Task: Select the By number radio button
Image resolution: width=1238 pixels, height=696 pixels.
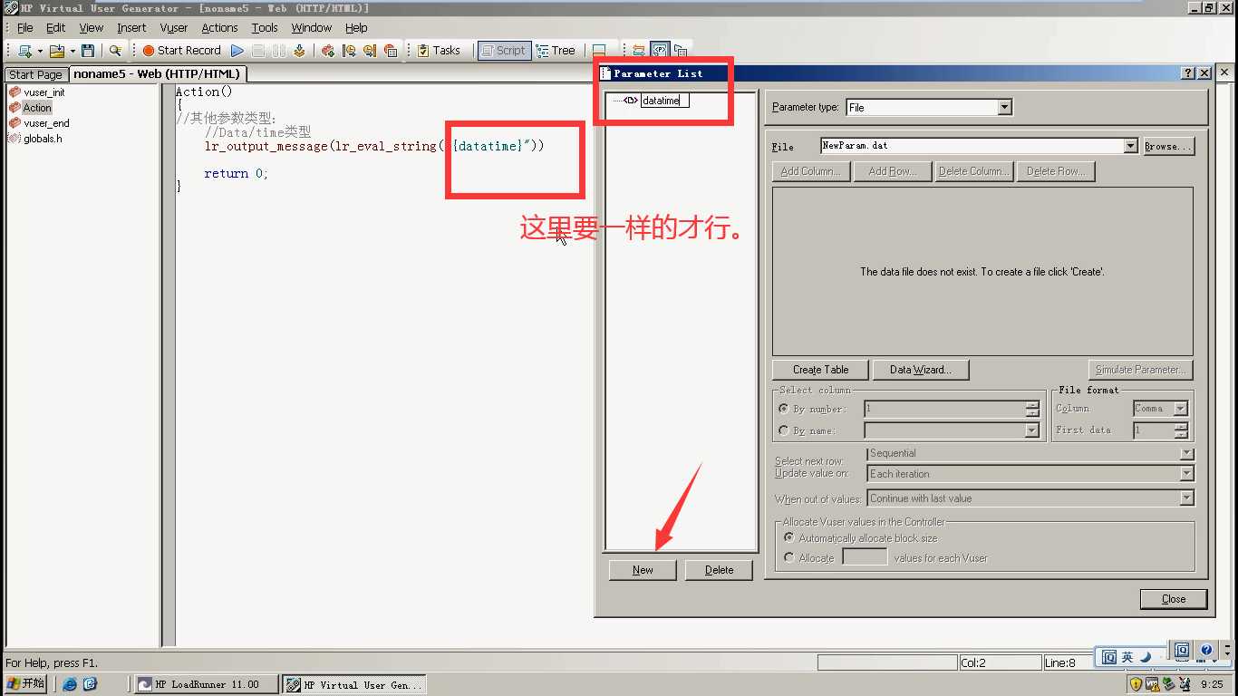Action: tap(785, 409)
